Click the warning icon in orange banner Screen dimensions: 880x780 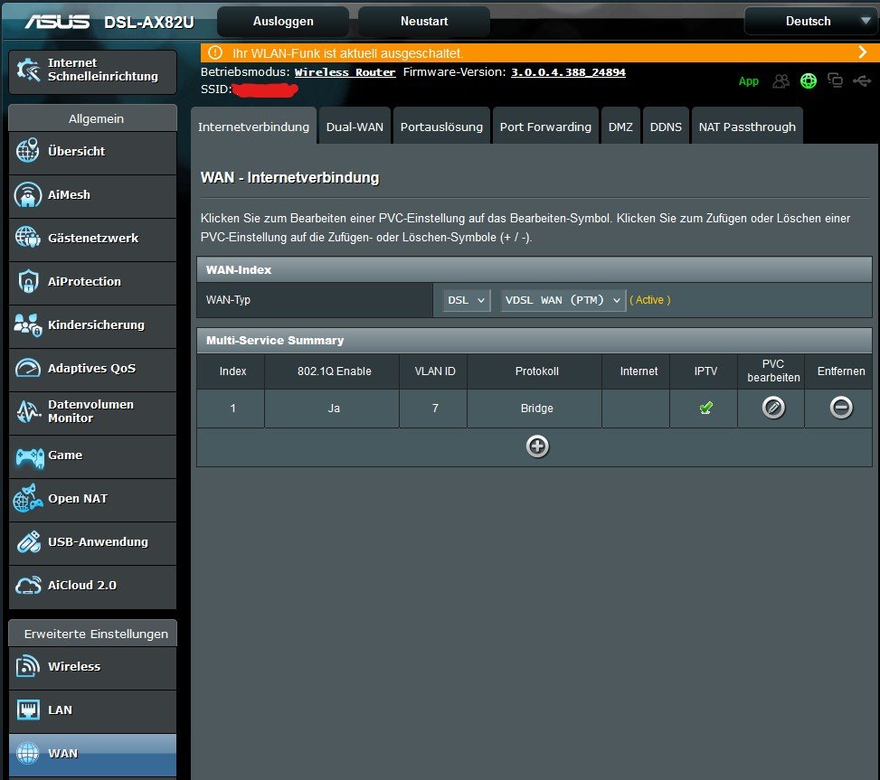point(215,52)
